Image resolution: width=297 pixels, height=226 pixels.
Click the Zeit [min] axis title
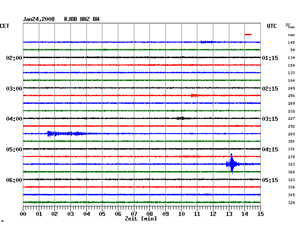coord(141,219)
